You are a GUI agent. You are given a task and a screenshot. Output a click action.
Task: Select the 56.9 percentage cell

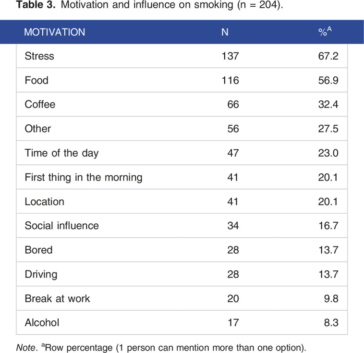(x=328, y=80)
